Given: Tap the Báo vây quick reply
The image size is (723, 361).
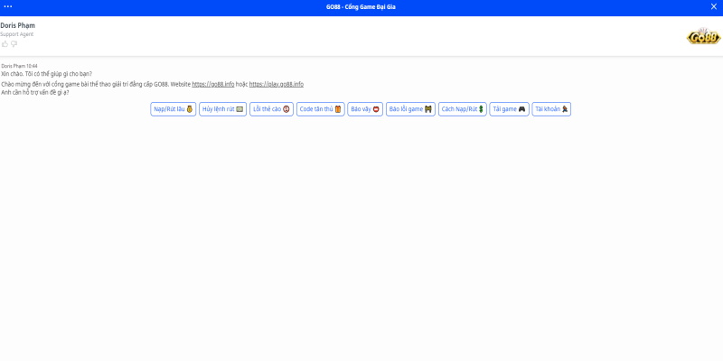Looking at the screenshot, I should click(365, 109).
